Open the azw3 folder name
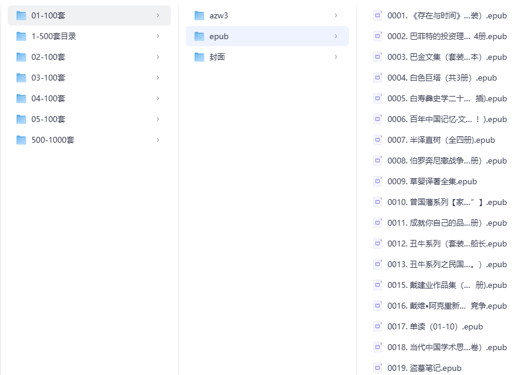520x375 pixels. click(218, 15)
